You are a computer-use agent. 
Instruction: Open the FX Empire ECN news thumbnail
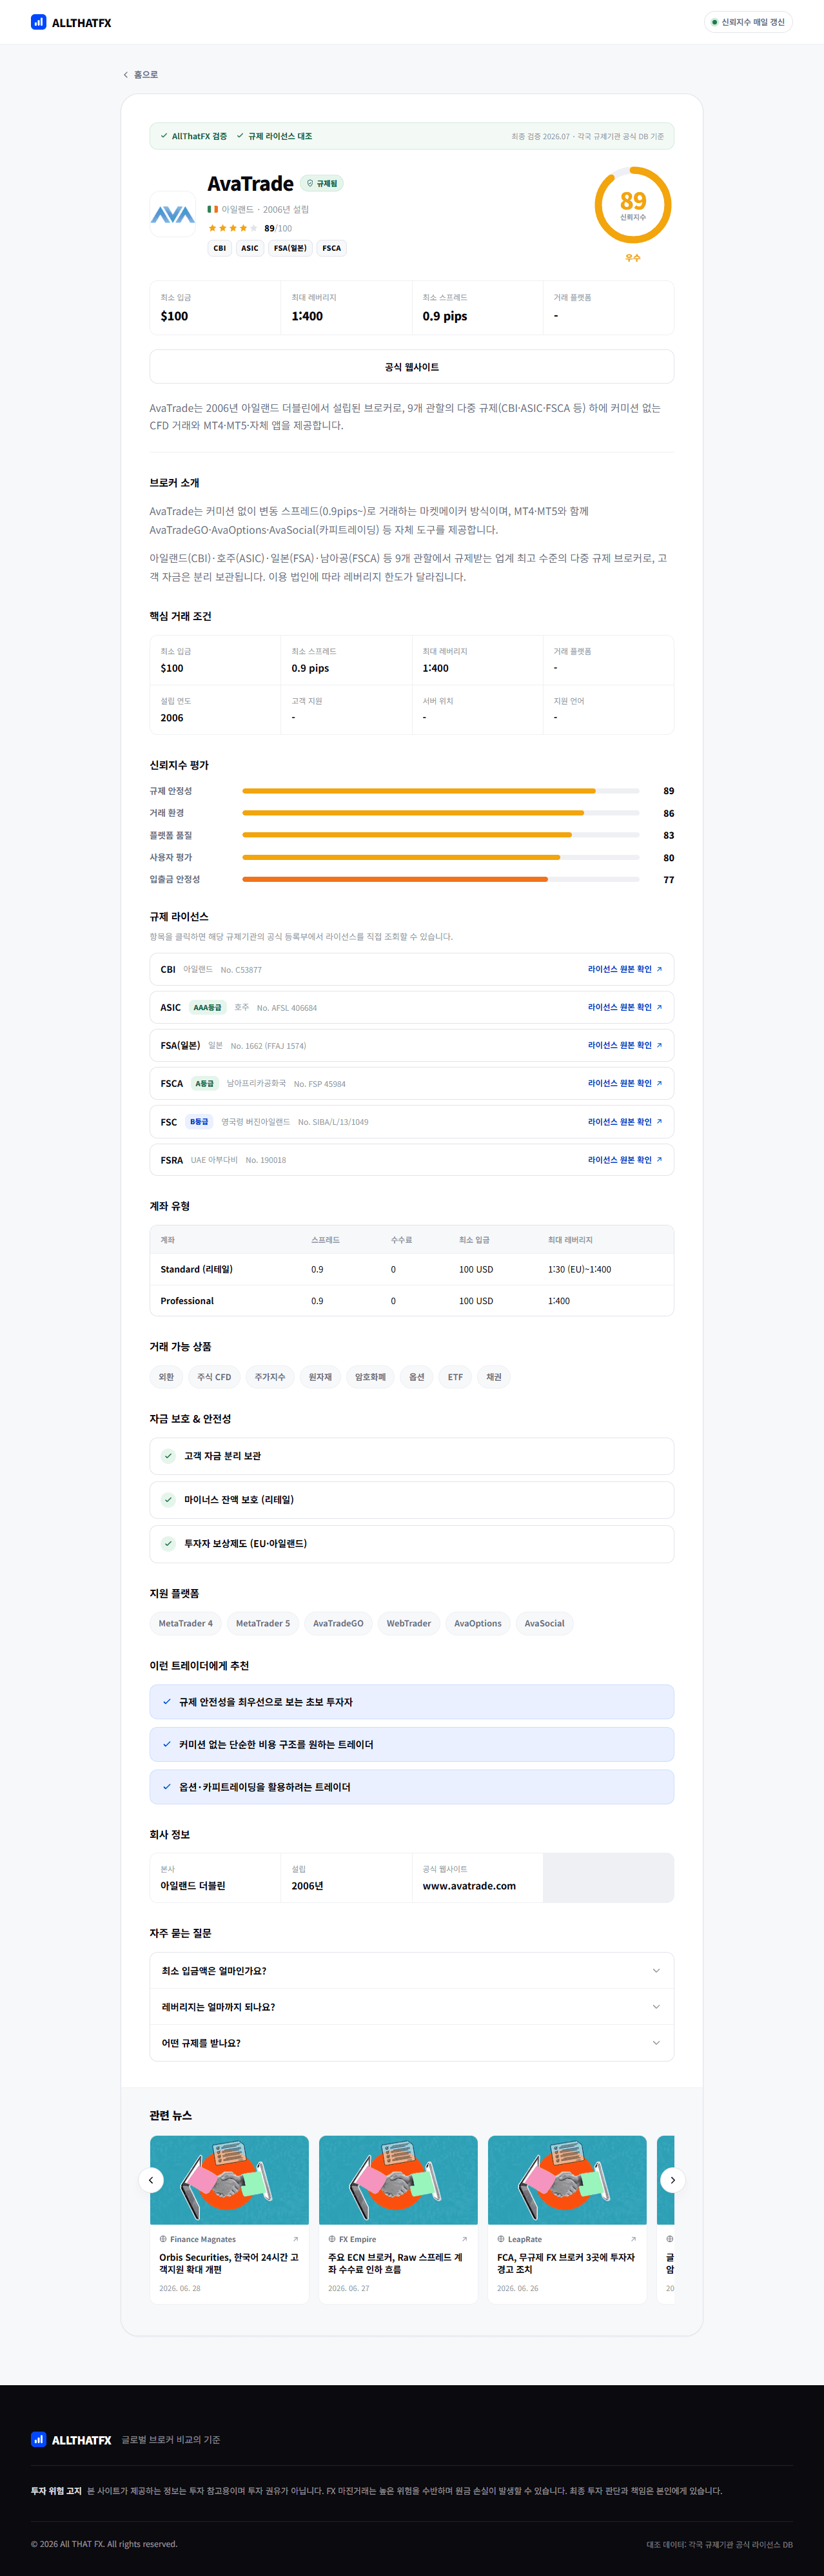[398, 2180]
